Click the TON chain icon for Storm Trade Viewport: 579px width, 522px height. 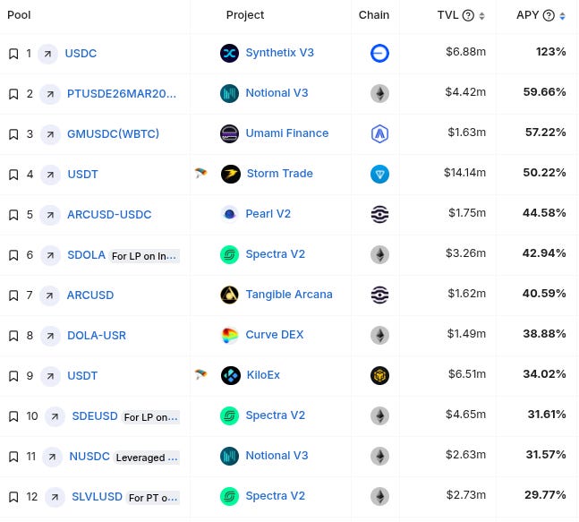click(379, 174)
